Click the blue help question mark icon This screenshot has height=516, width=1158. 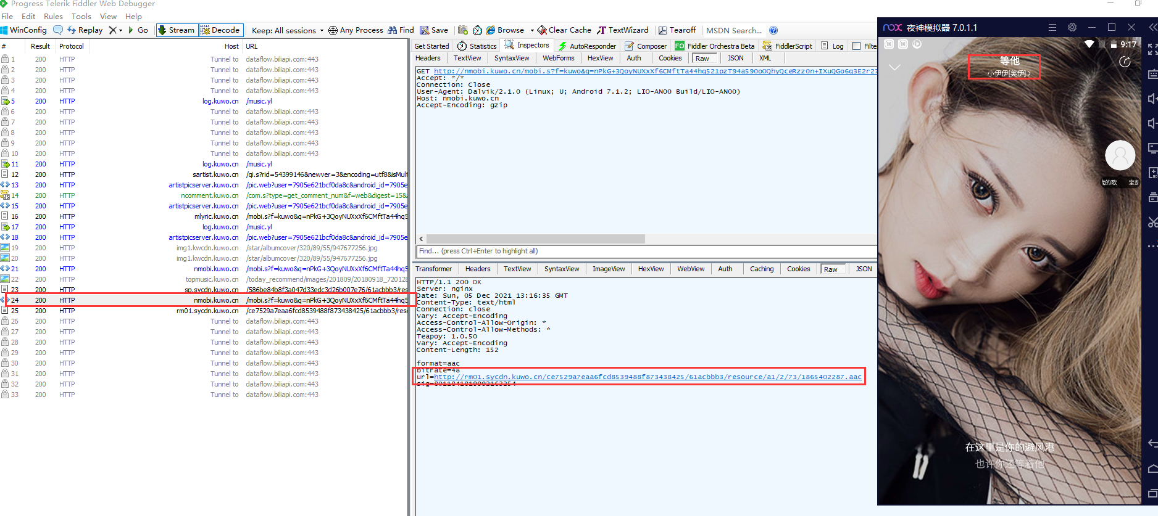click(773, 30)
